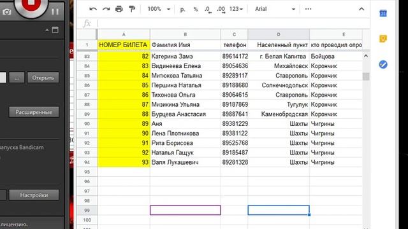Click the телефон header cell
408x229 pixels.
[x=234, y=45]
